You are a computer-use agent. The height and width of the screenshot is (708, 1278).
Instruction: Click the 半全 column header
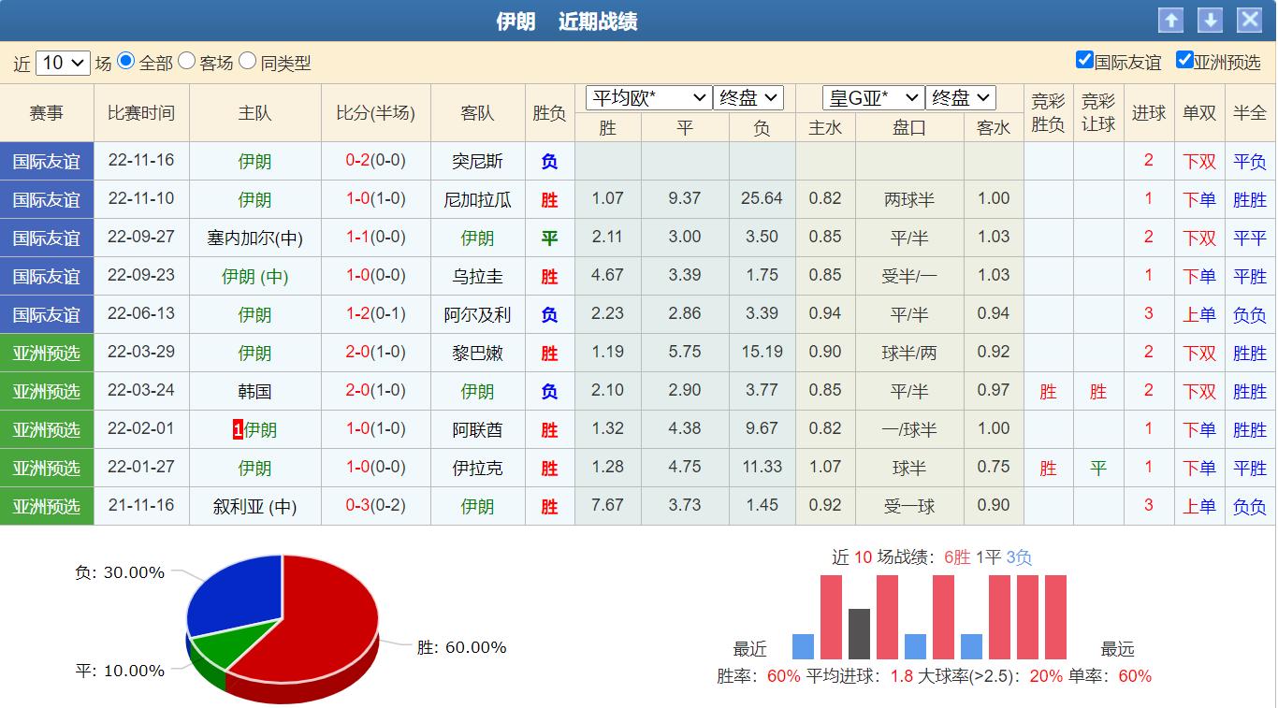coord(1250,113)
